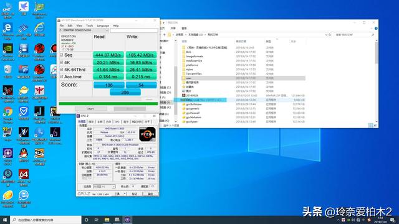
Task: Open the Recycle Bin desktop icon
Action: click(x=8, y=71)
